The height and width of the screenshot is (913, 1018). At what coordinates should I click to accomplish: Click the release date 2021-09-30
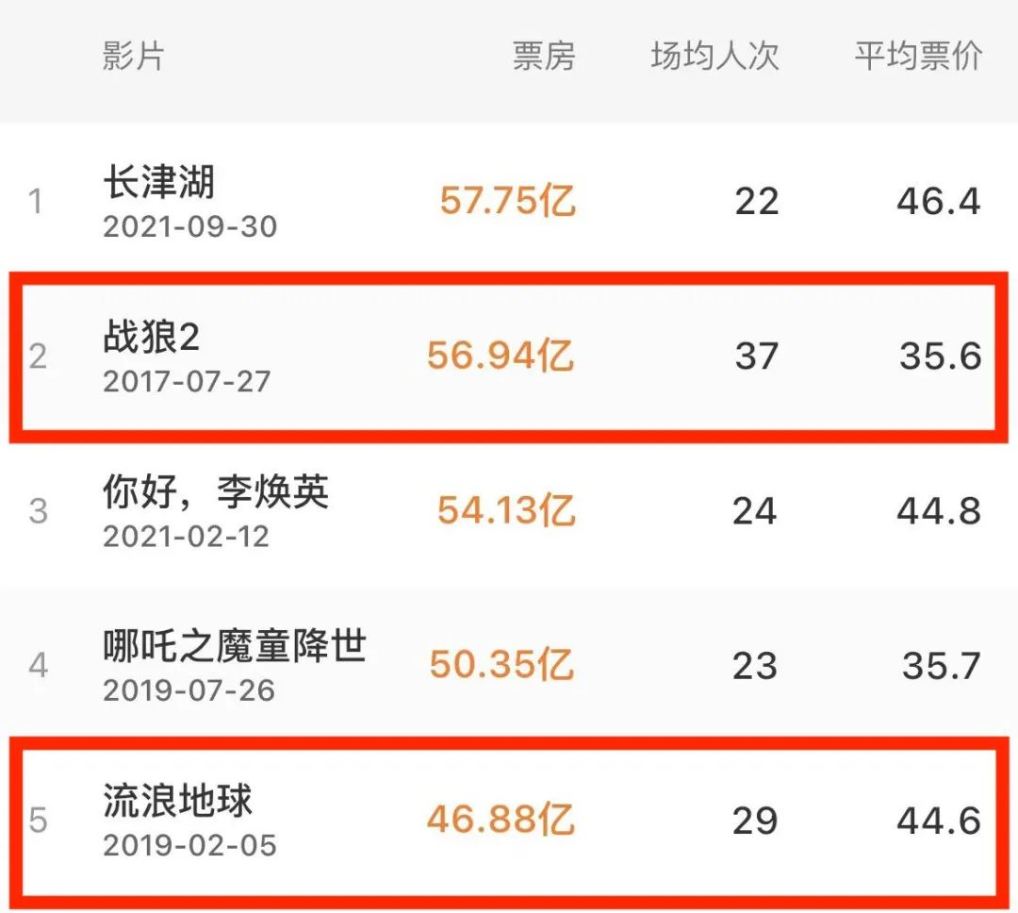point(189,226)
